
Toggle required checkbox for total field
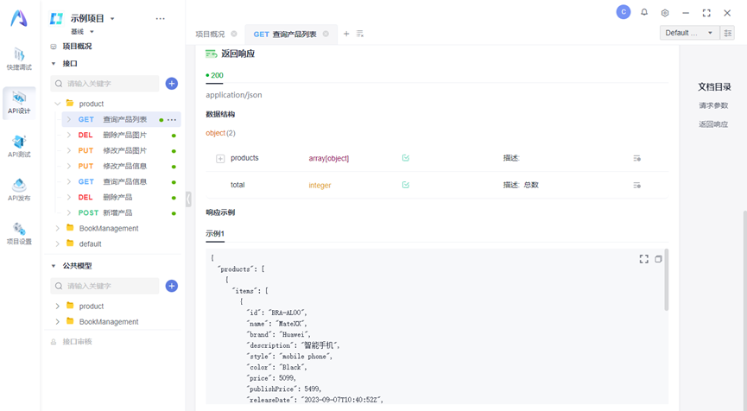pos(406,185)
